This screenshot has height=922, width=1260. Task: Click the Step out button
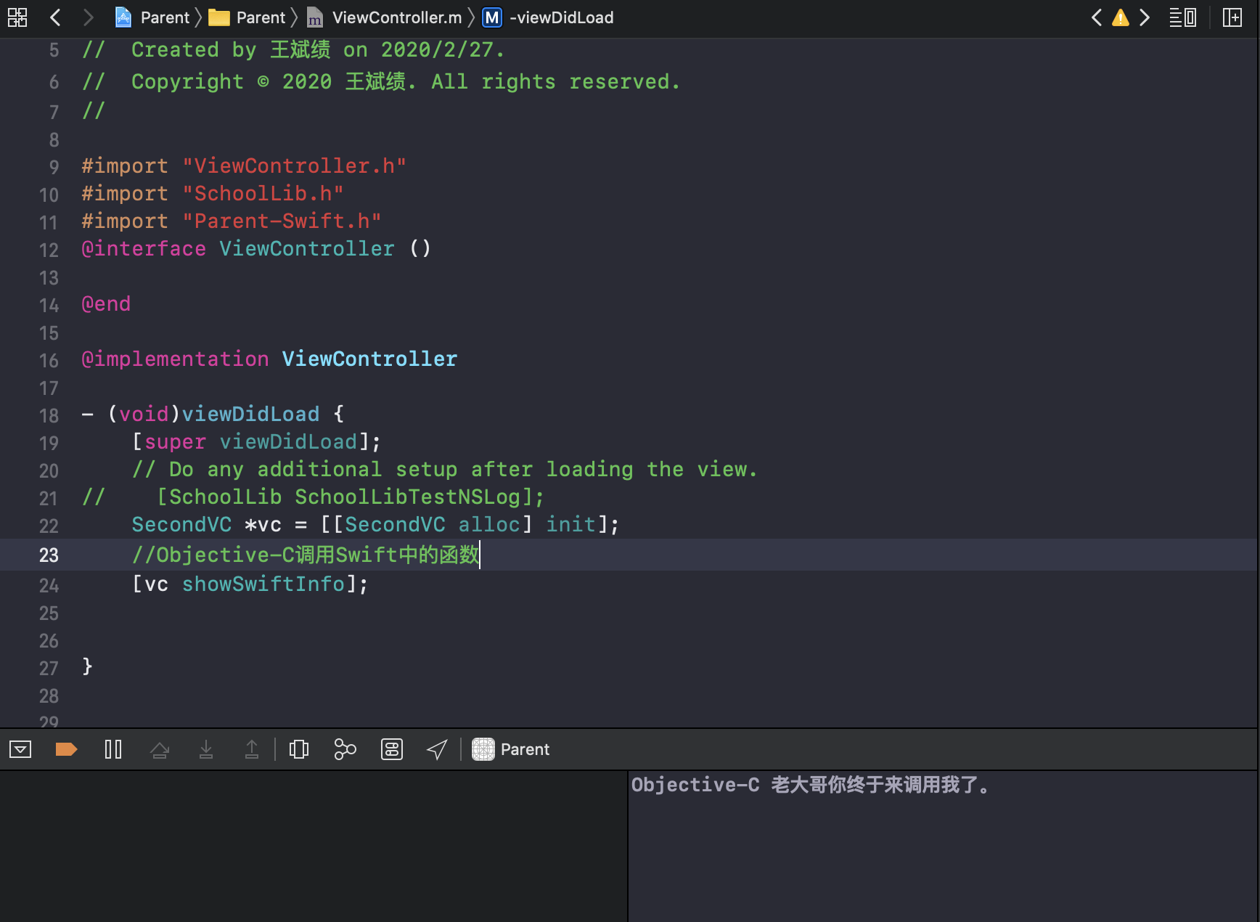pos(252,749)
